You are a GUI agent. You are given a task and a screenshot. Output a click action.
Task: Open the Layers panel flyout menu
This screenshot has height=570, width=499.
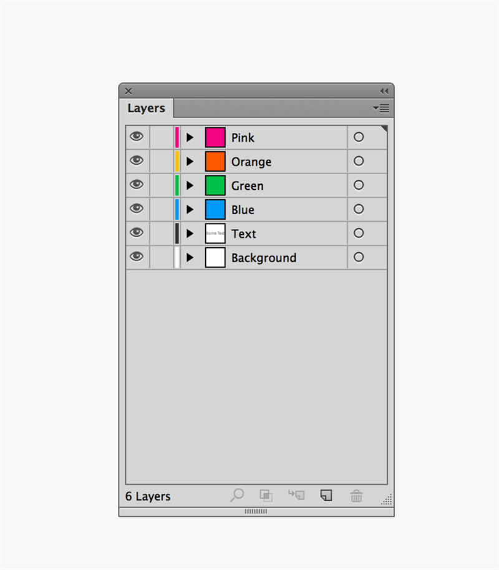pos(381,108)
